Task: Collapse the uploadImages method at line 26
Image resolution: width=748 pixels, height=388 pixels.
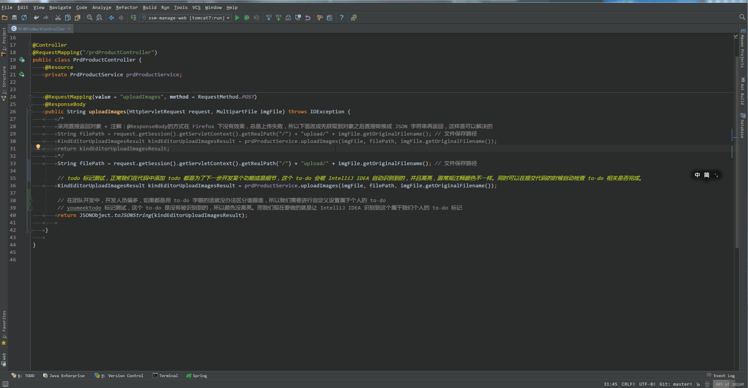Action: [30, 112]
